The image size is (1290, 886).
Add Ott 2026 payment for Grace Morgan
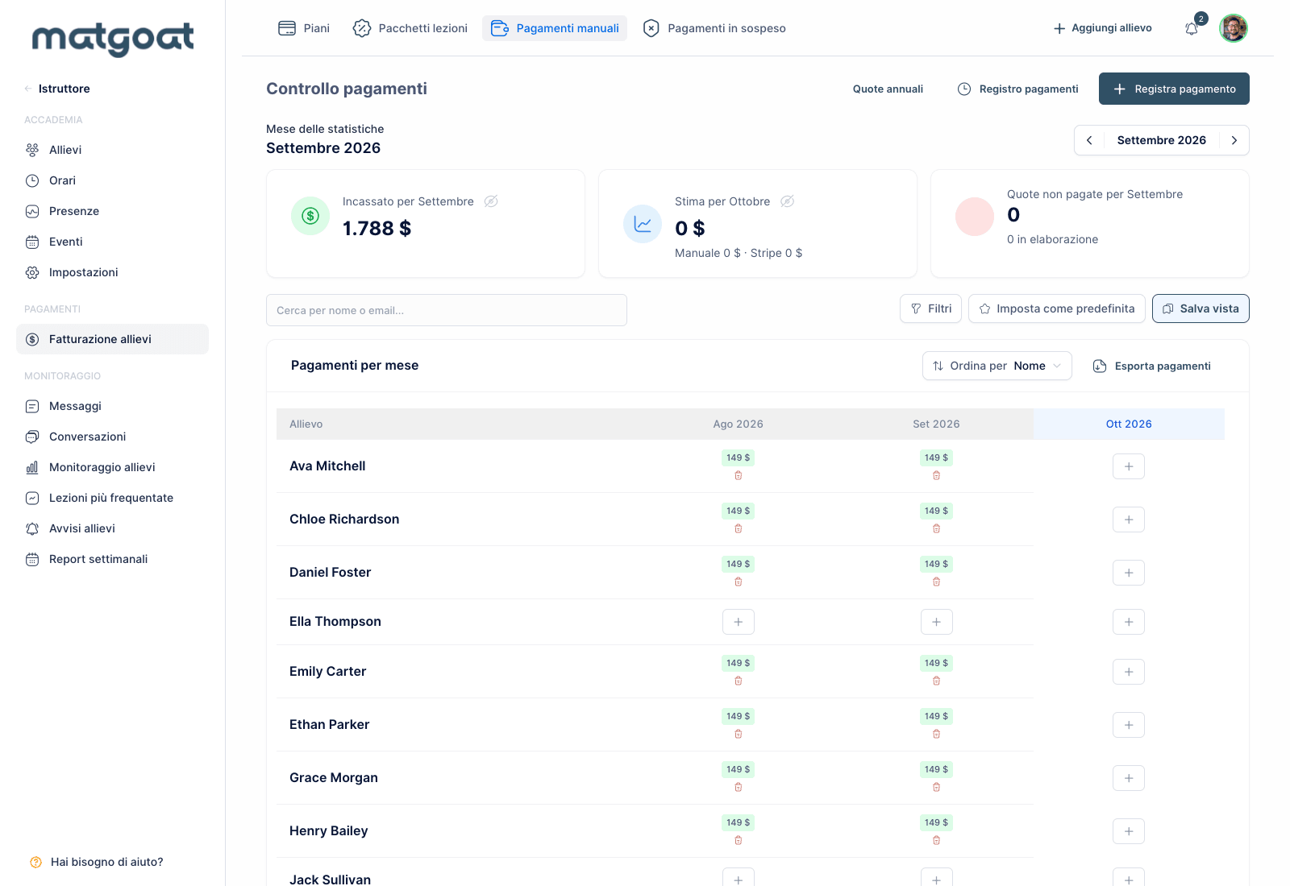pos(1129,778)
